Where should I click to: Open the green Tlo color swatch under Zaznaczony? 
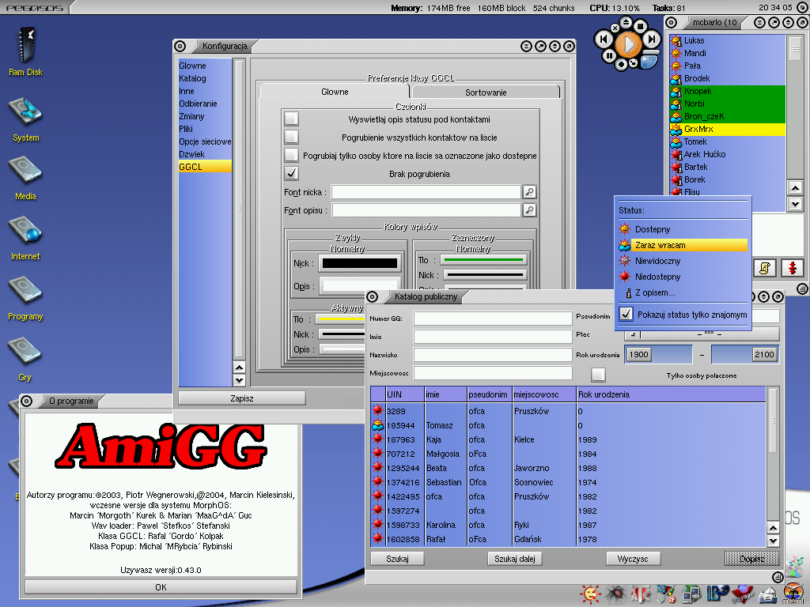pos(483,259)
